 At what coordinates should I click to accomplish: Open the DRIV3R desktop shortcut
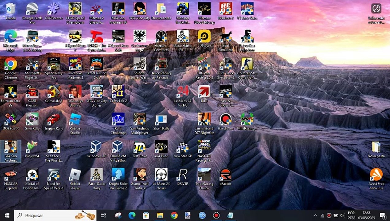182,177
